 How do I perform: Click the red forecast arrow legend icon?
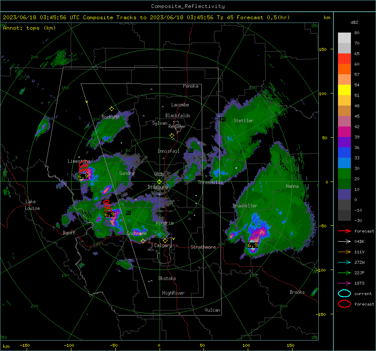pyautogui.click(x=344, y=231)
